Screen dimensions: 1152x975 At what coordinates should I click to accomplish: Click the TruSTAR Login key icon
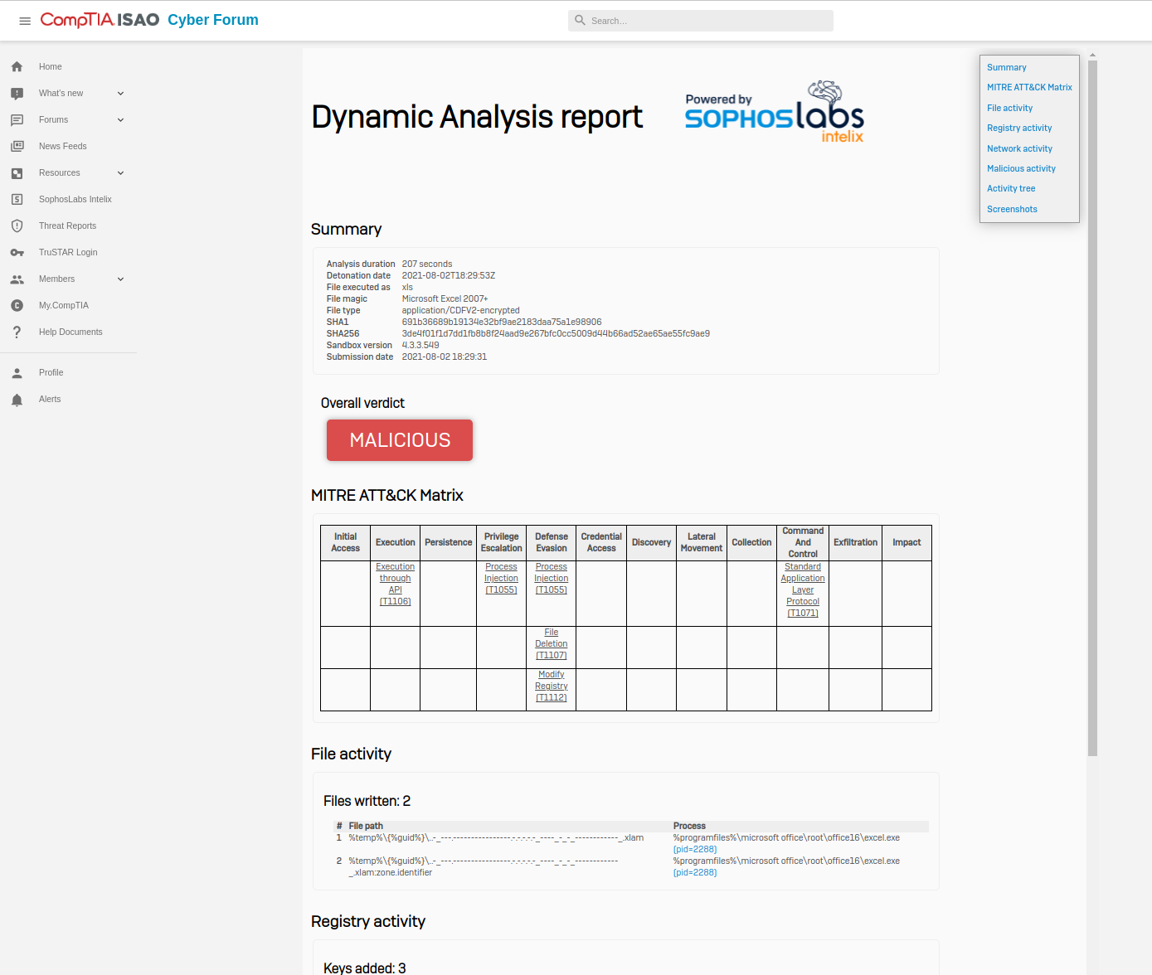(17, 252)
